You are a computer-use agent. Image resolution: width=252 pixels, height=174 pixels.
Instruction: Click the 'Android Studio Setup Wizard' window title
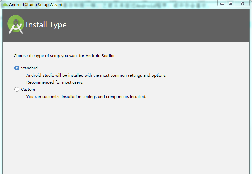tap(36, 5)
